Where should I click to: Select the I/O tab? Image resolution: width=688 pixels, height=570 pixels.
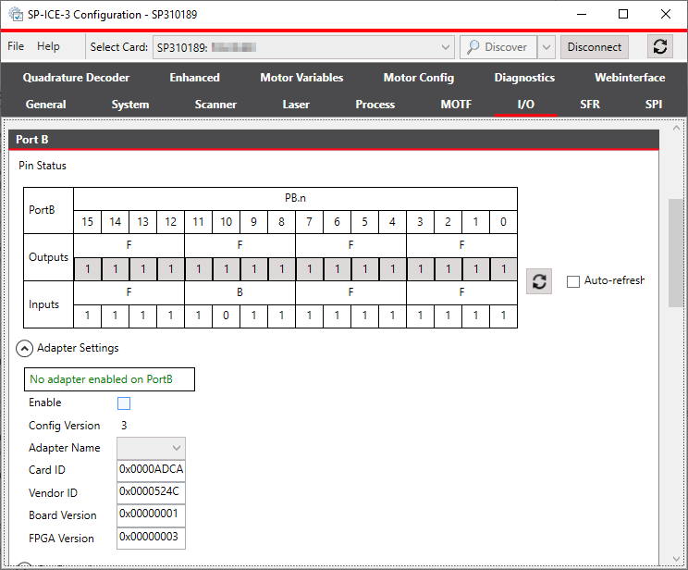click(x=525, y=105)
